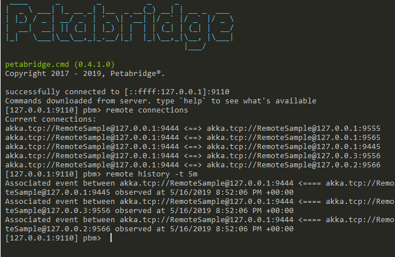395x257 pixels.
Task: Click the 127.0.0.1:9445 observed timestamp line
Action: coord(149,192)
